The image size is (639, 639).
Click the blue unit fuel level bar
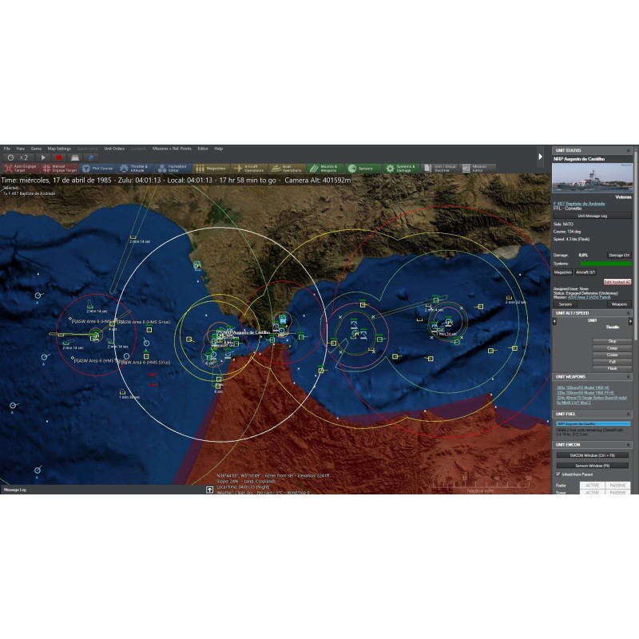(592, 423)
